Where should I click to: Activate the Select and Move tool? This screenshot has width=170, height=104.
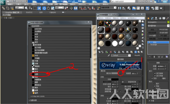coord(44,8)
